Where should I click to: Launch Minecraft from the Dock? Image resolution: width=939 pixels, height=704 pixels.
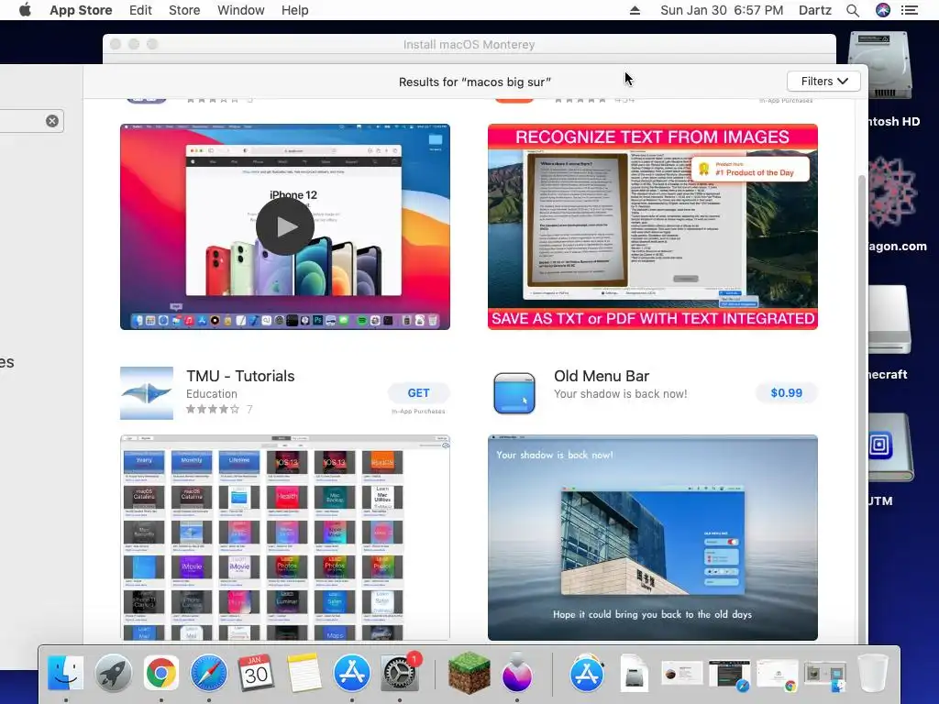(x=469, y=673)
